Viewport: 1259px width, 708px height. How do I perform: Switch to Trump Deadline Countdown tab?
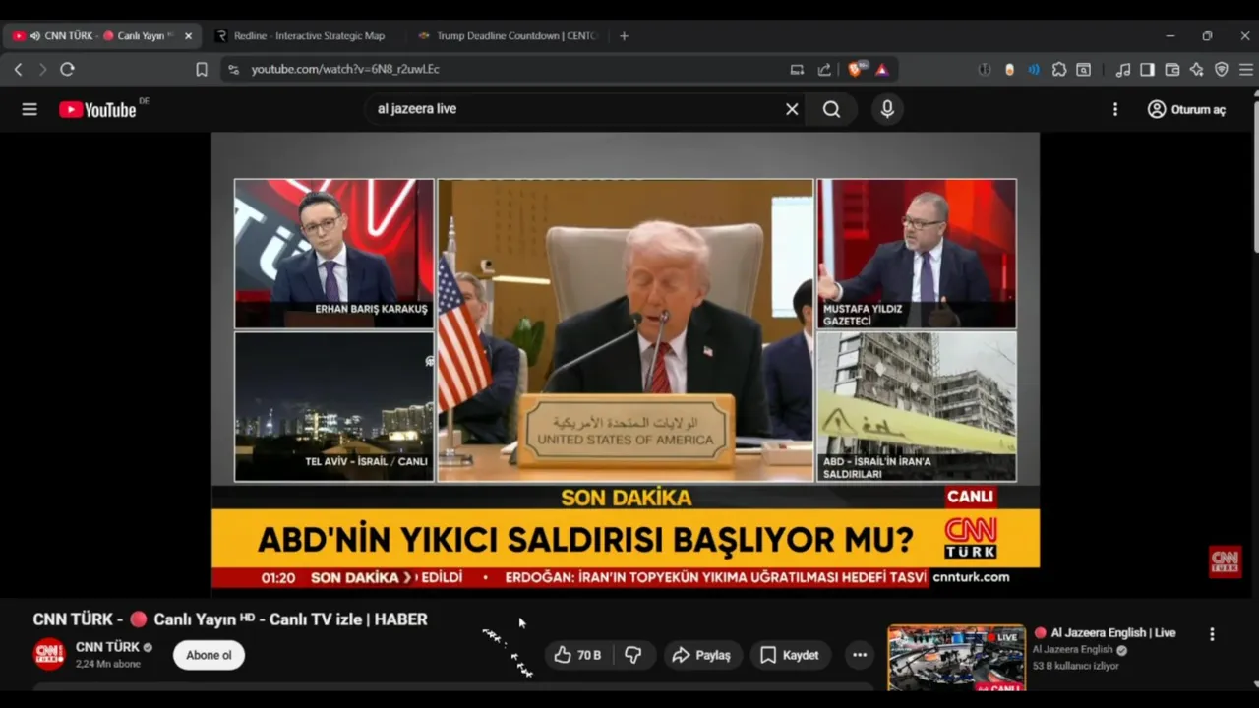tap(507, 36)
